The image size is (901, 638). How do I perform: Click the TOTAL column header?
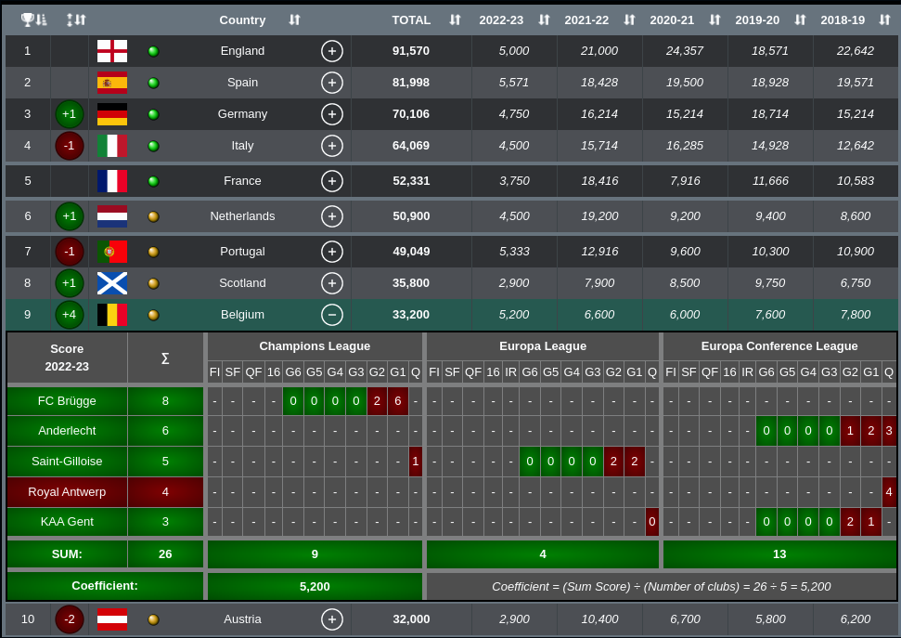point(411,20)
